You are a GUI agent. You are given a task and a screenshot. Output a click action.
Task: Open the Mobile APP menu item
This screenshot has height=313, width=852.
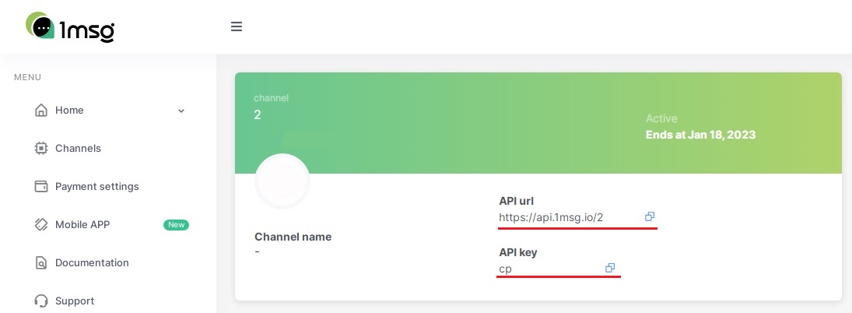pos(82,225)
